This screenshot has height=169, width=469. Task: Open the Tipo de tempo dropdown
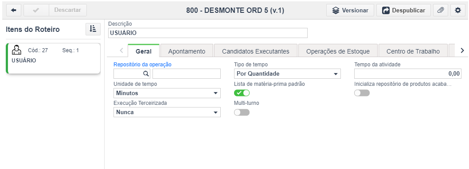click(x=287, y=74)
